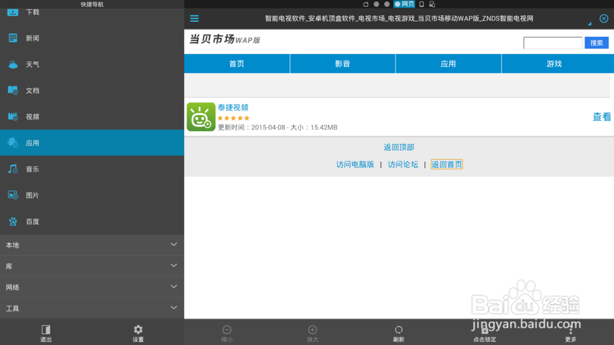Click the first globe tab icon
This screenshot has height=345, width=614.
point(376,4)
